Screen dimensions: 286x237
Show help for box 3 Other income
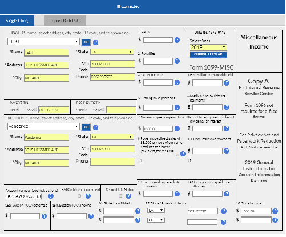point(177,82)
